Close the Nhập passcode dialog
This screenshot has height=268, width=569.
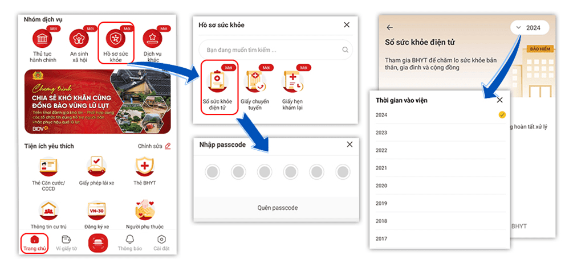pos(349,145)
